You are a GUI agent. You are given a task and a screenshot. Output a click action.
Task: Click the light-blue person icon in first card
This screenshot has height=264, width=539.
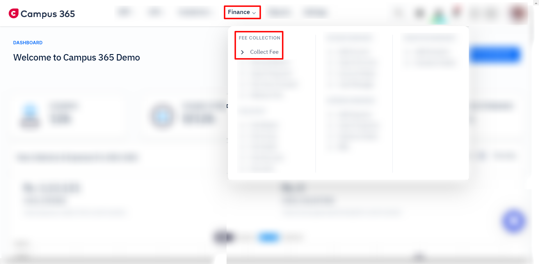click(30, 115)
